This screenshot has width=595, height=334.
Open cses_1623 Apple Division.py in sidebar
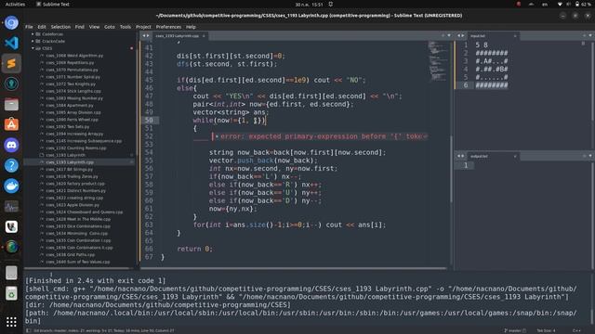tap(73, 205)
